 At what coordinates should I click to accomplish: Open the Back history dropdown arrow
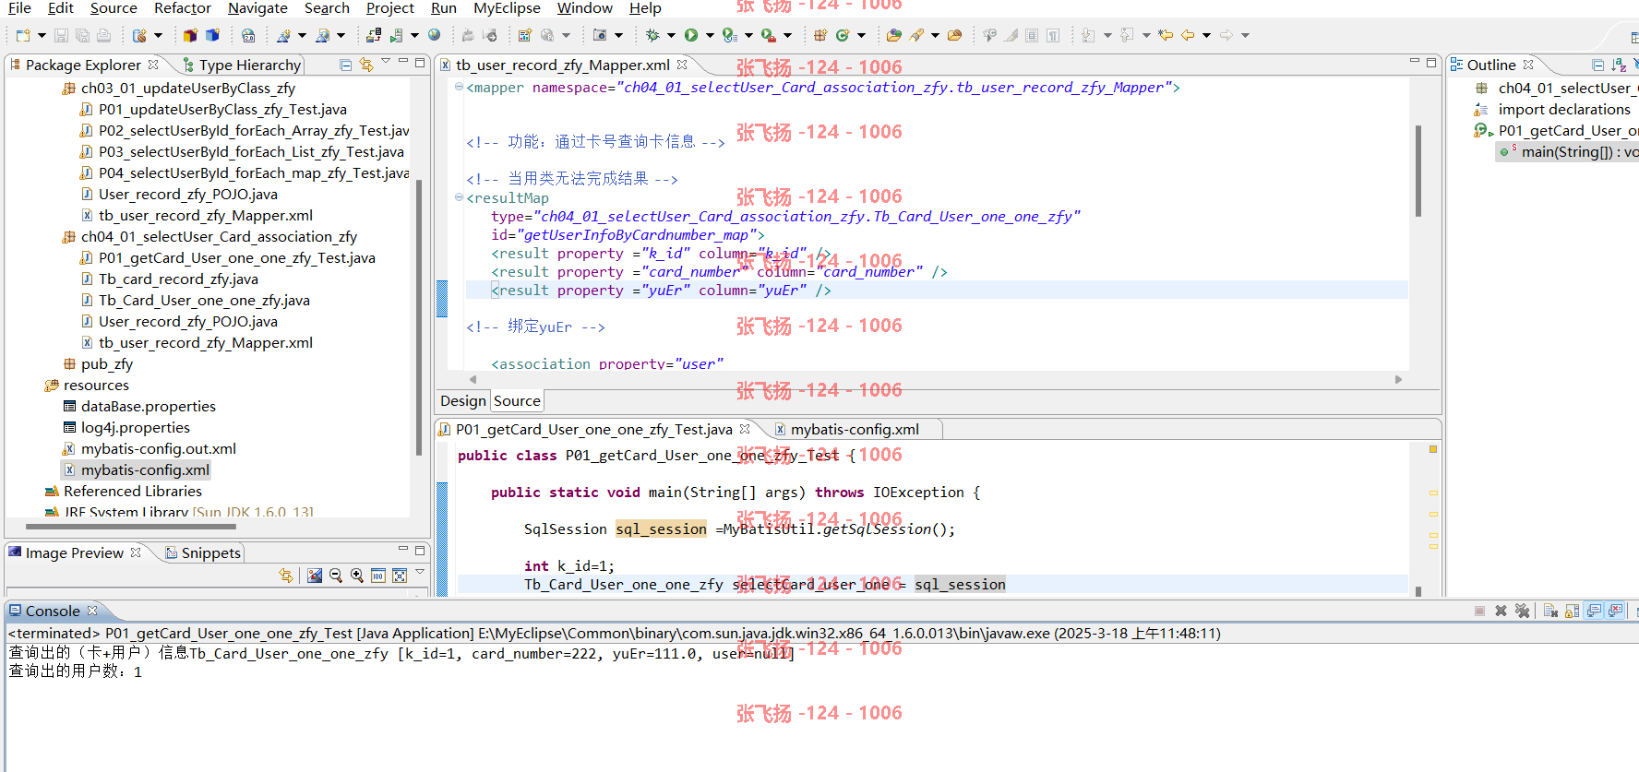pos(1206,35)
